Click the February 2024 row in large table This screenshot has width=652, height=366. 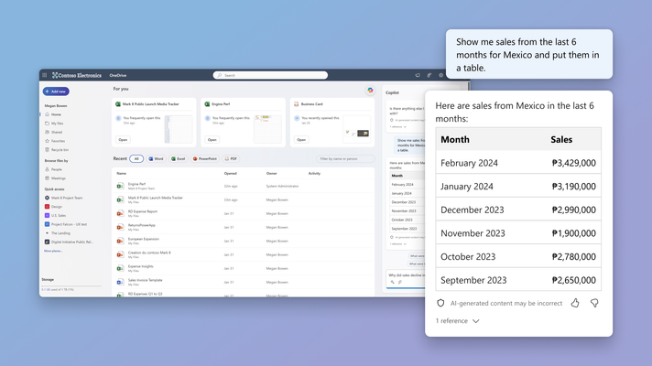click(x=518, y=163)
